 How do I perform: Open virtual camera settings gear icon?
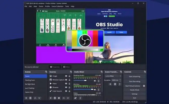[x=144, y=86]
